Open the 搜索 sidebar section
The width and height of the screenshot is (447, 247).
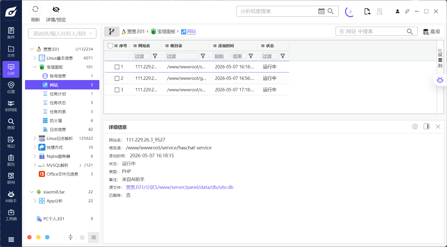pyautogui.click(x=11, y=124)
